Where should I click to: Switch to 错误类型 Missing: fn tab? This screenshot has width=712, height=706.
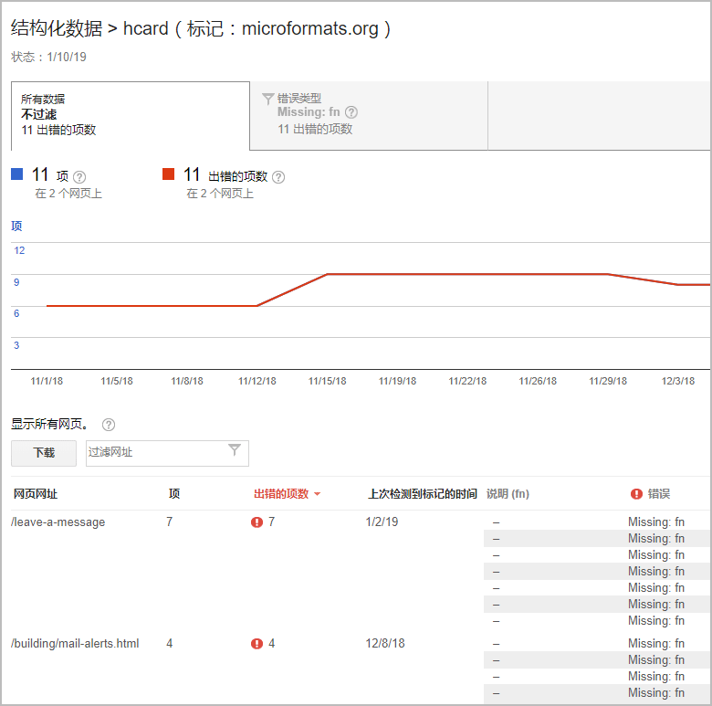point(369,115)
